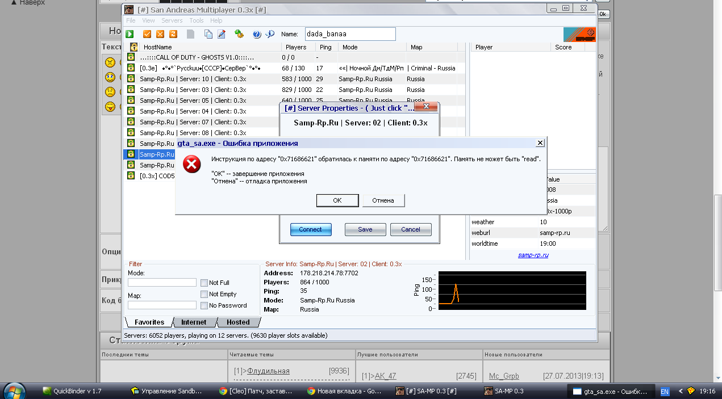Viewport: 722px width, 399px height.
Task: Click the lock icon column header
Action: pos(134,47)
